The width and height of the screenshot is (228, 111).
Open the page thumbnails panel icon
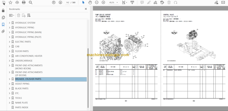point(3,17)
